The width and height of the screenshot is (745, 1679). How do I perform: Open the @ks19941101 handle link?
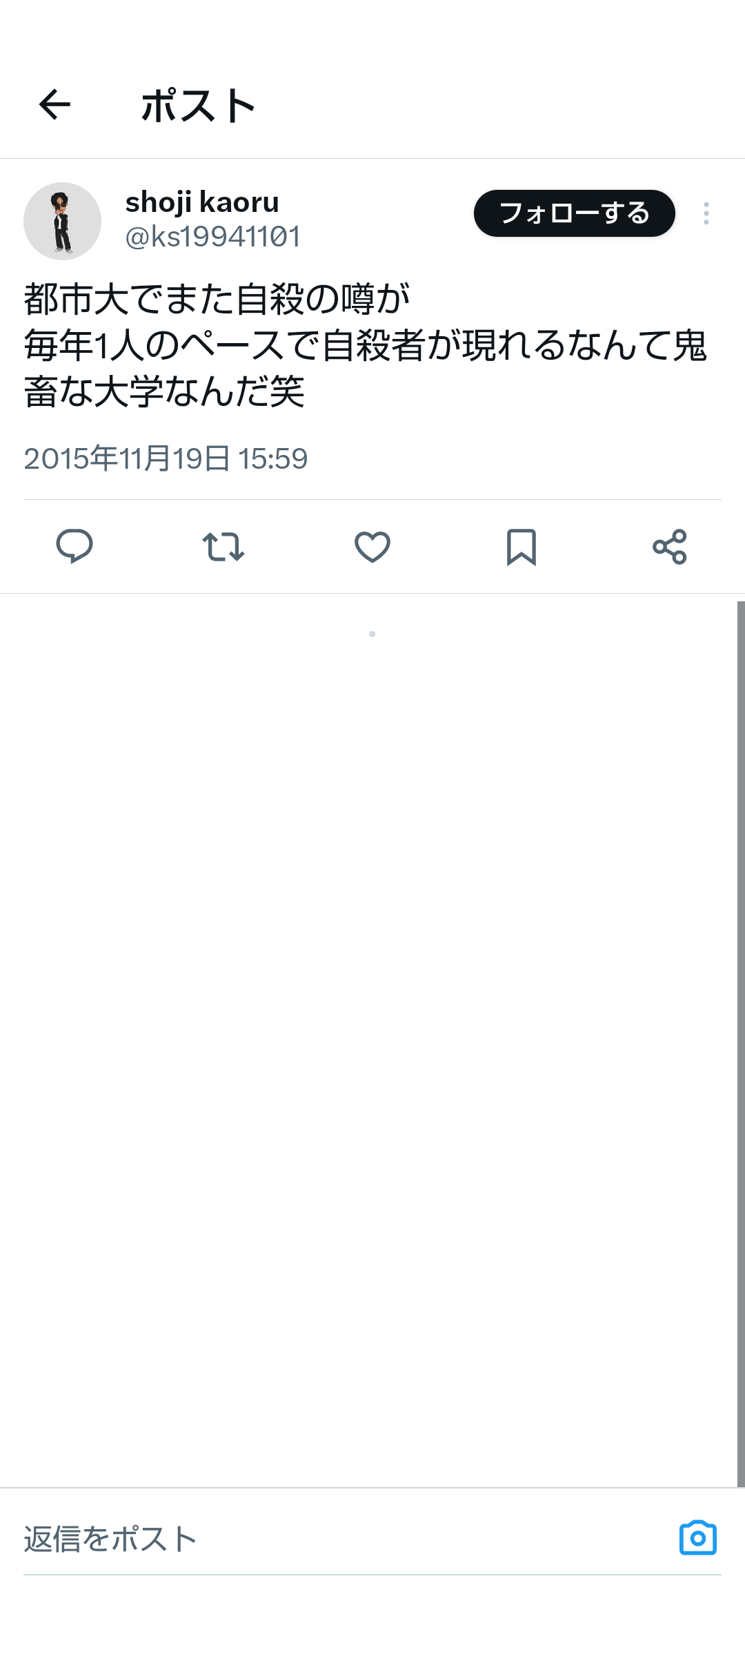click(x=212, y=237)
